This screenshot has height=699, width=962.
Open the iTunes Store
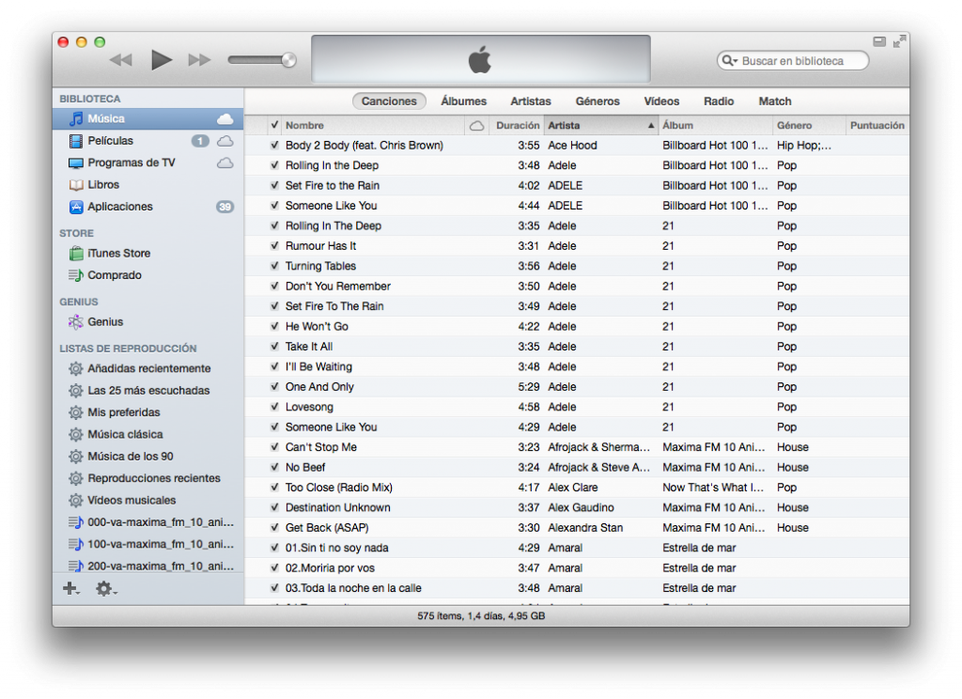147,253
